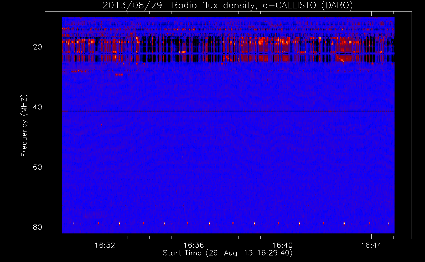
Task: Click the "80" frequency tick label
Action: tap(38, 227)
